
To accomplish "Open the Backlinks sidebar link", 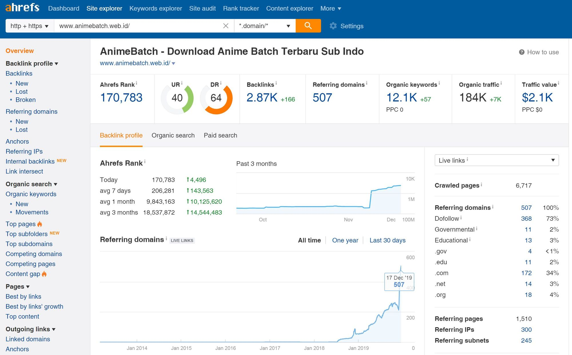I will pos(19,73).
